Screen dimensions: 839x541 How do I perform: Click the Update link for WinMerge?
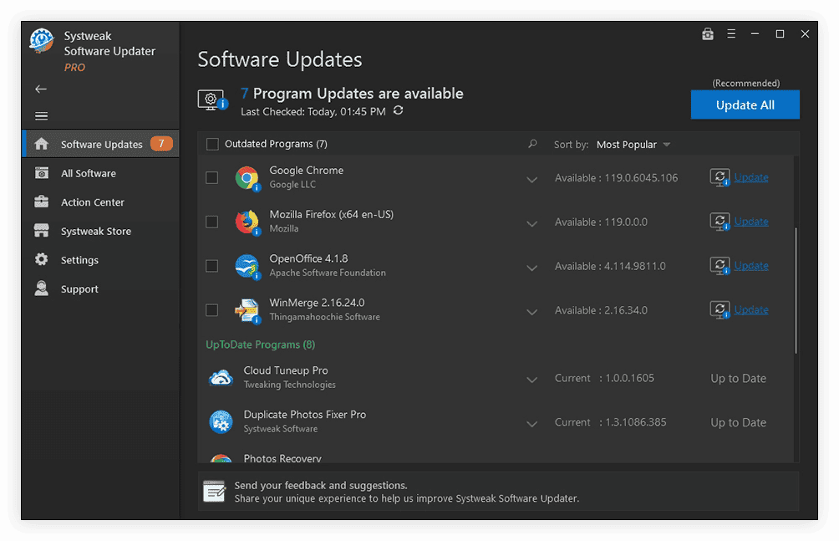tap(750, 309)
